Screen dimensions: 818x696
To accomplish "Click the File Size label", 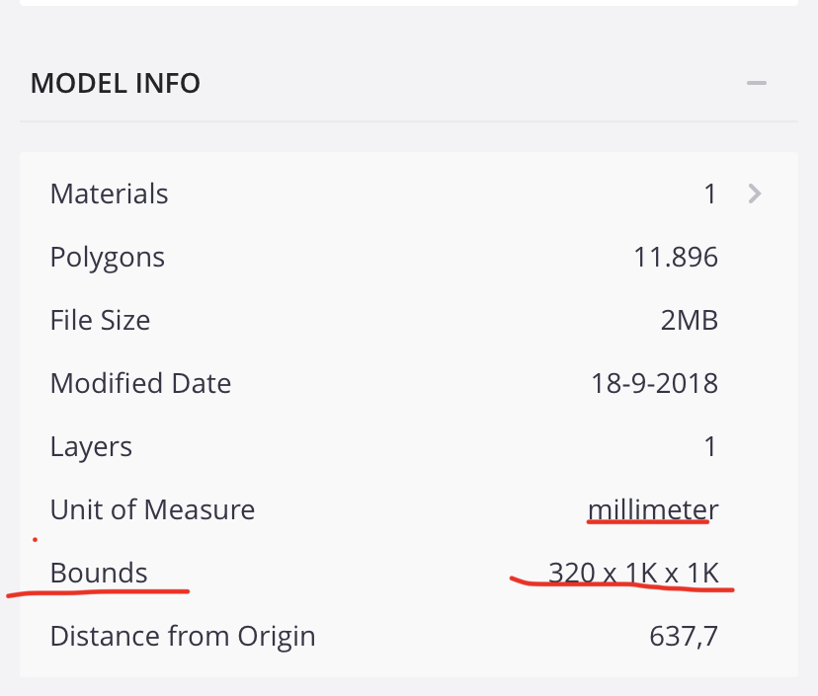I will tap(100, 320).
